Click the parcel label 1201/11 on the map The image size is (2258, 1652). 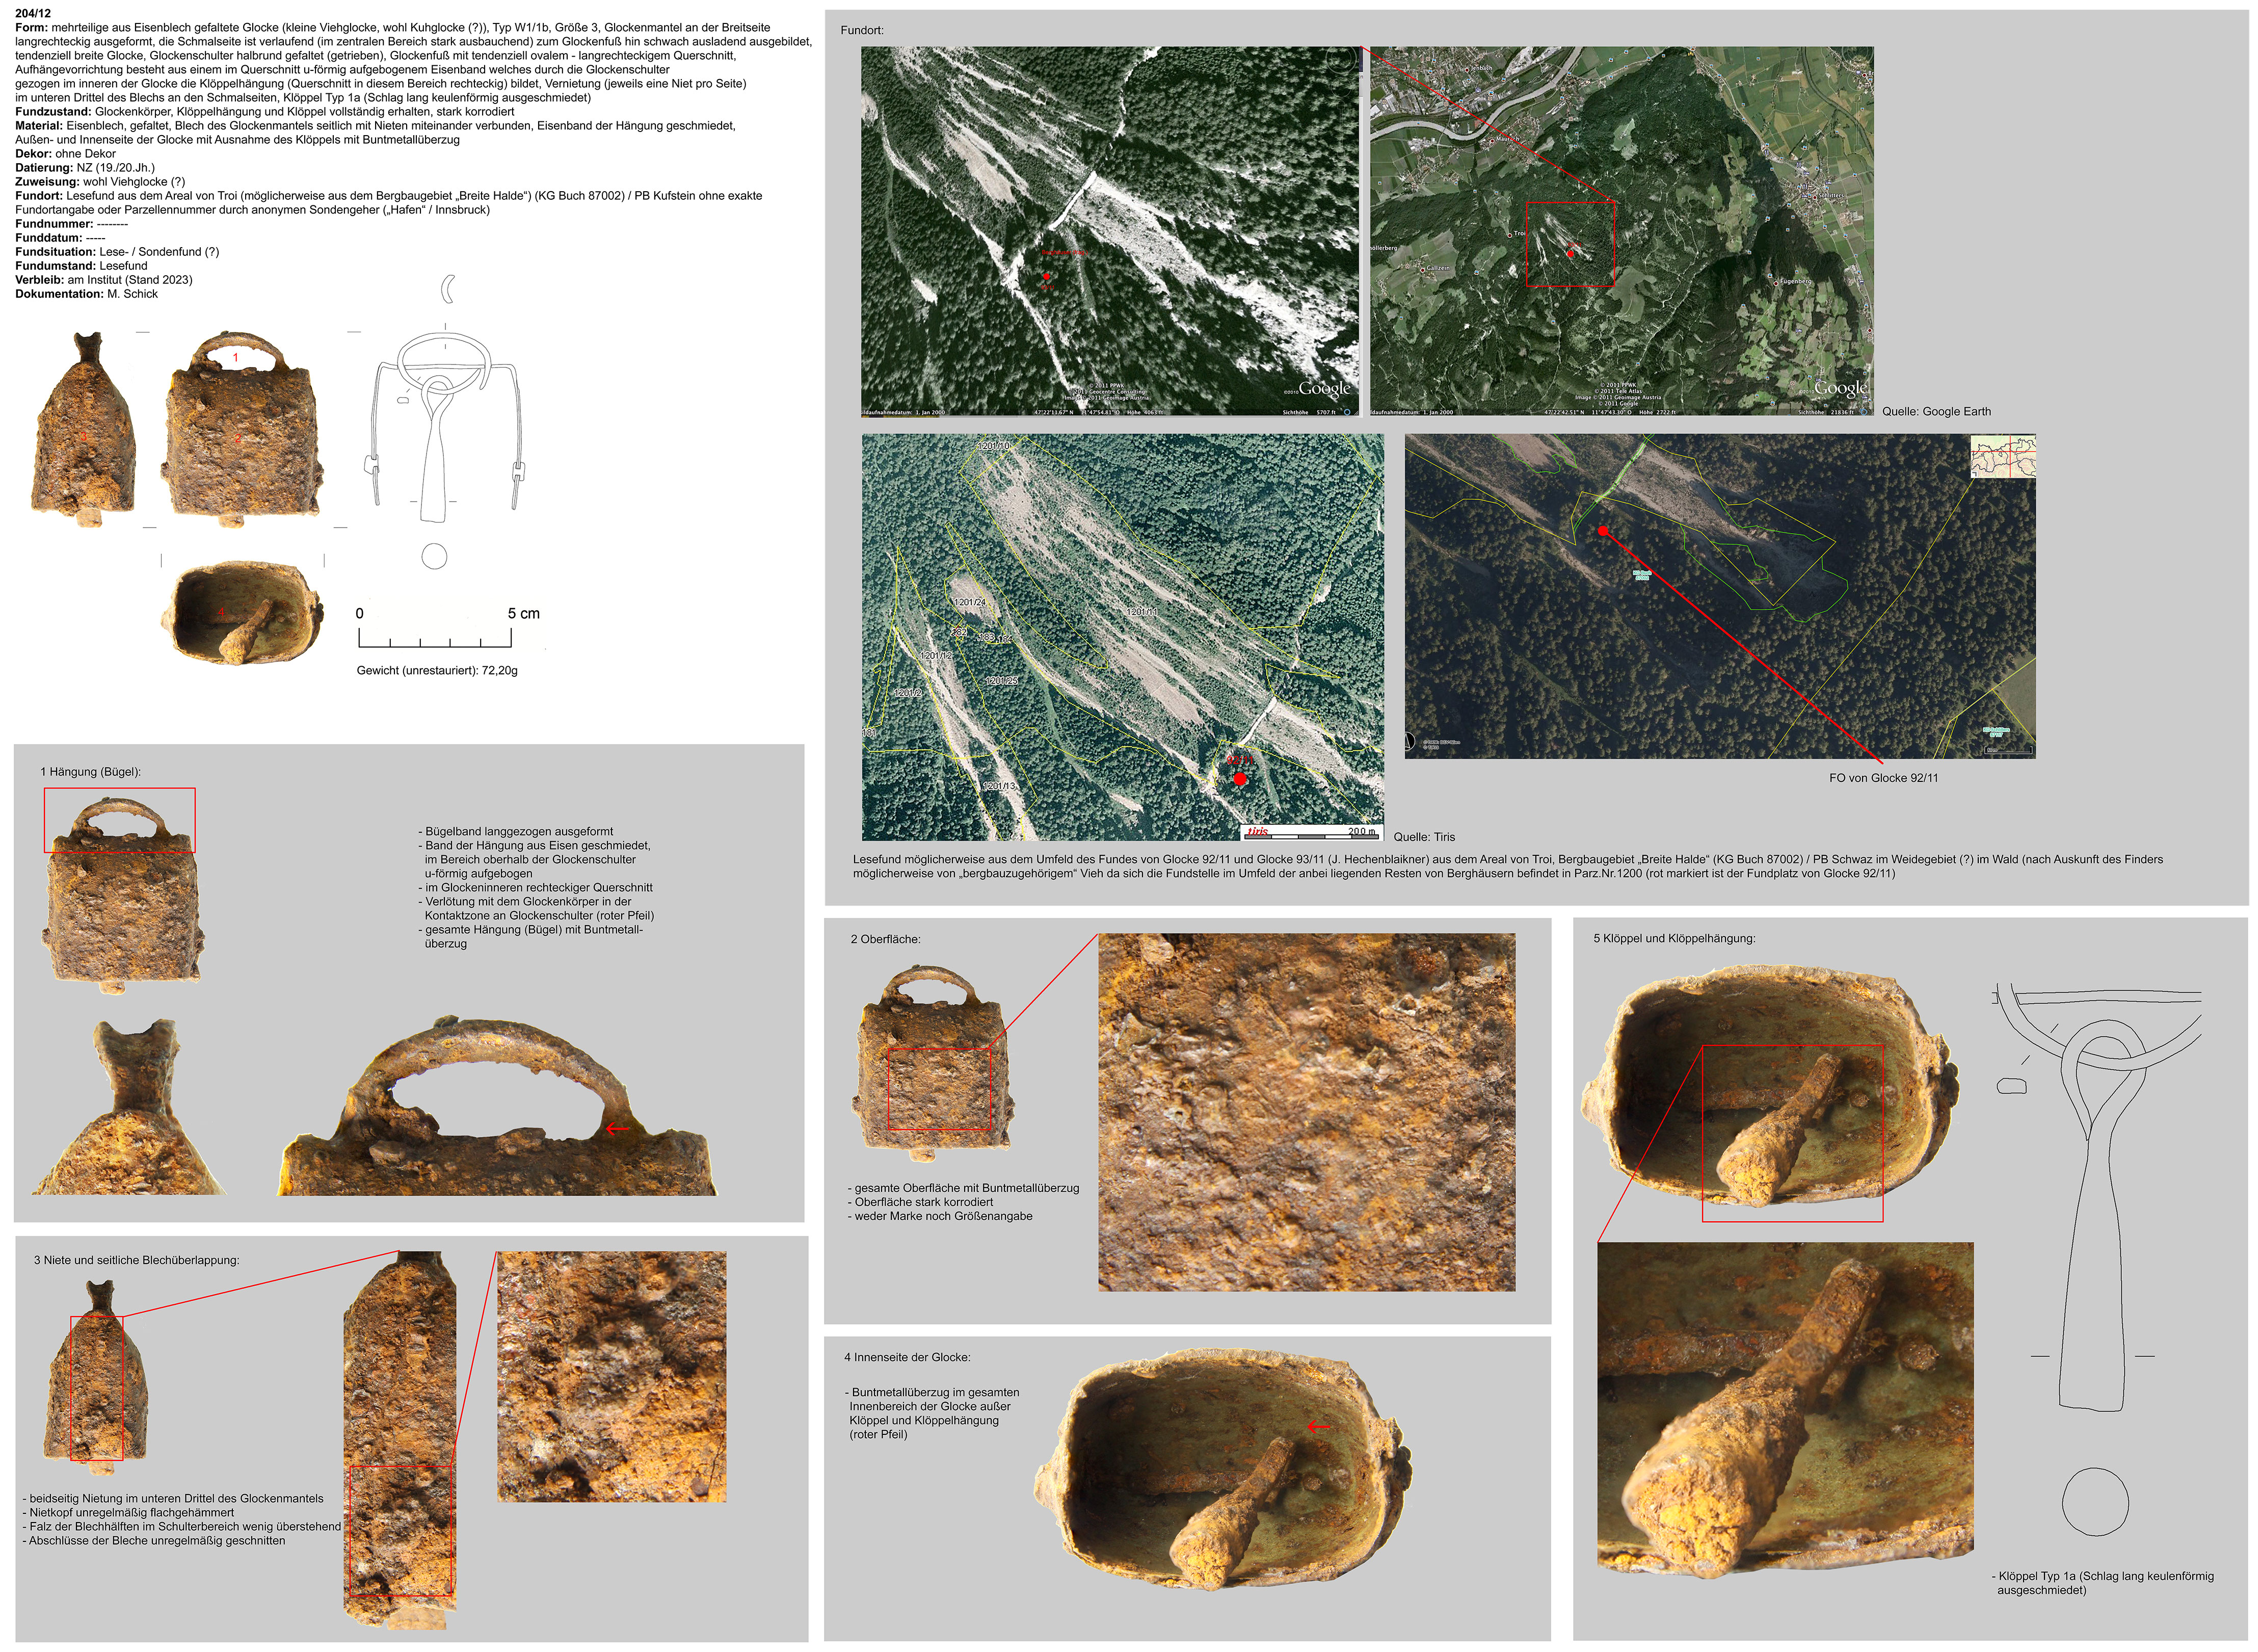[1141, 612]
